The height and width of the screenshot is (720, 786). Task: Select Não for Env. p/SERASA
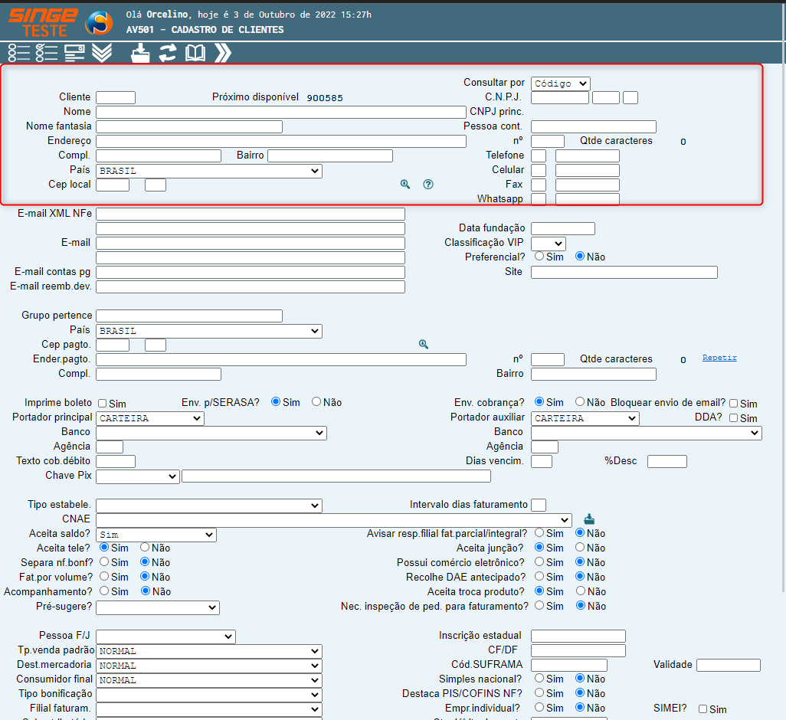click(x=316, y=402)
